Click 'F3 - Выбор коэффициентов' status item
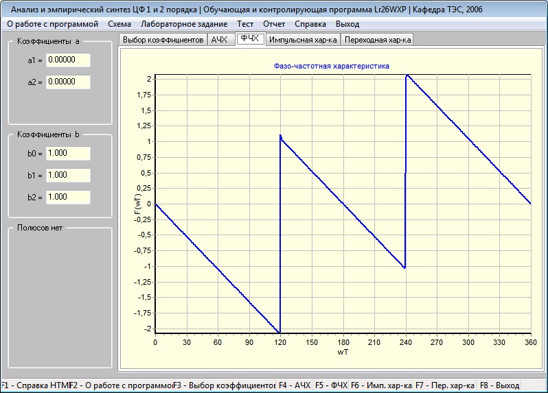 [224, 385]
